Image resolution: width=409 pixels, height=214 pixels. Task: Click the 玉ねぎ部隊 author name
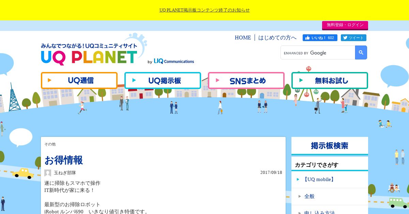pyautogui.click(x=65, y=173)
